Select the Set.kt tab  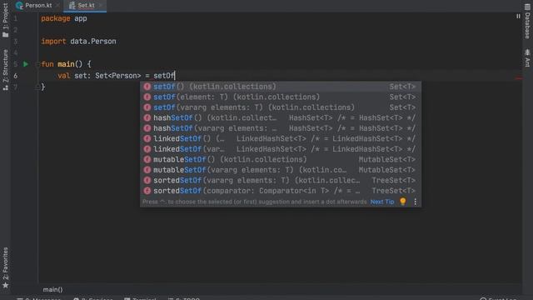click(85, 6)
